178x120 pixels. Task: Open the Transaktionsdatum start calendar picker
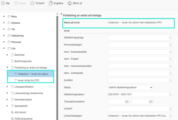pyautogui.click(x=127, y=102)
